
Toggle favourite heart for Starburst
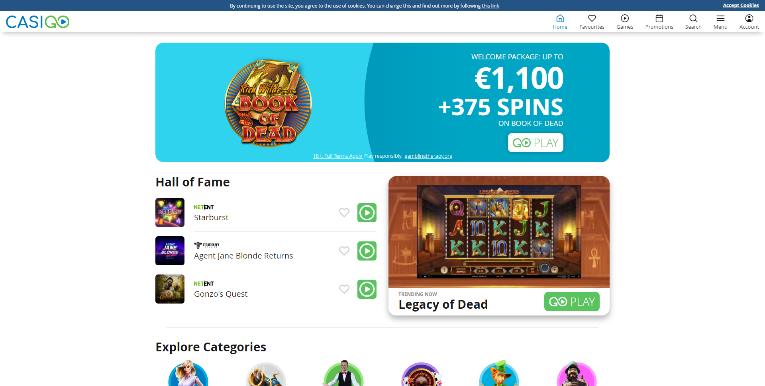(344, 213)
